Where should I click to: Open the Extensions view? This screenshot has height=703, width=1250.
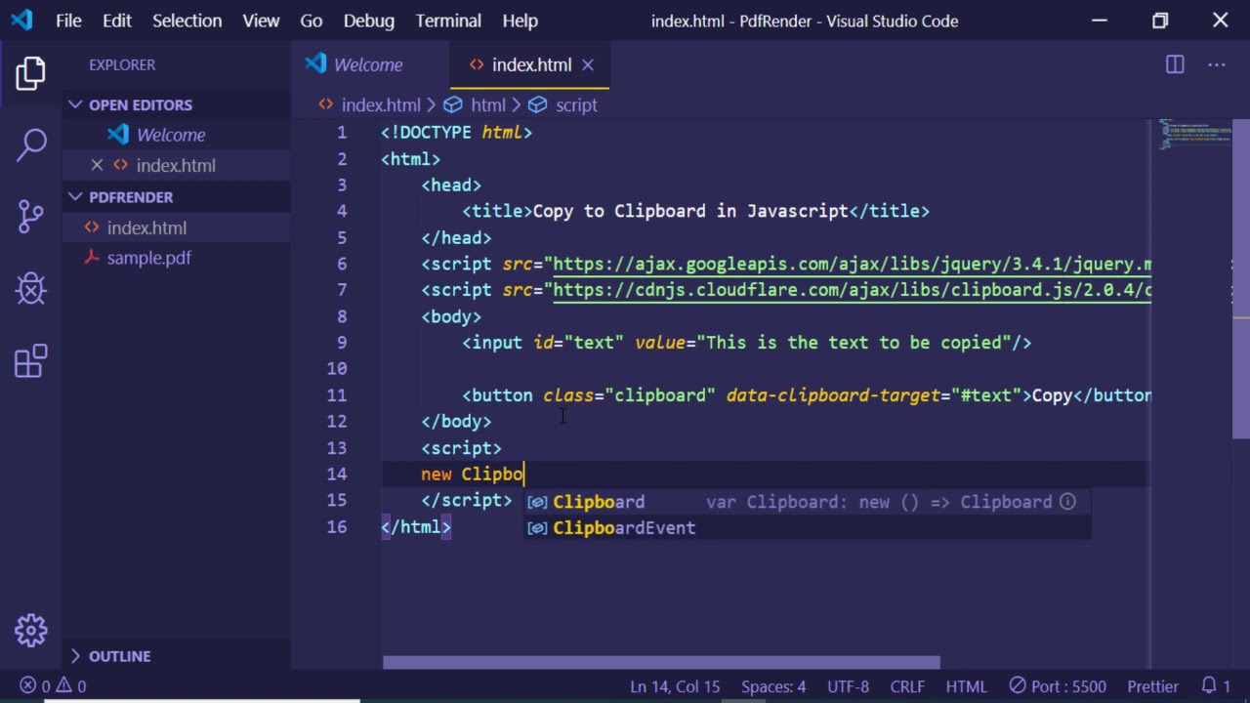[x=31, y=361]
